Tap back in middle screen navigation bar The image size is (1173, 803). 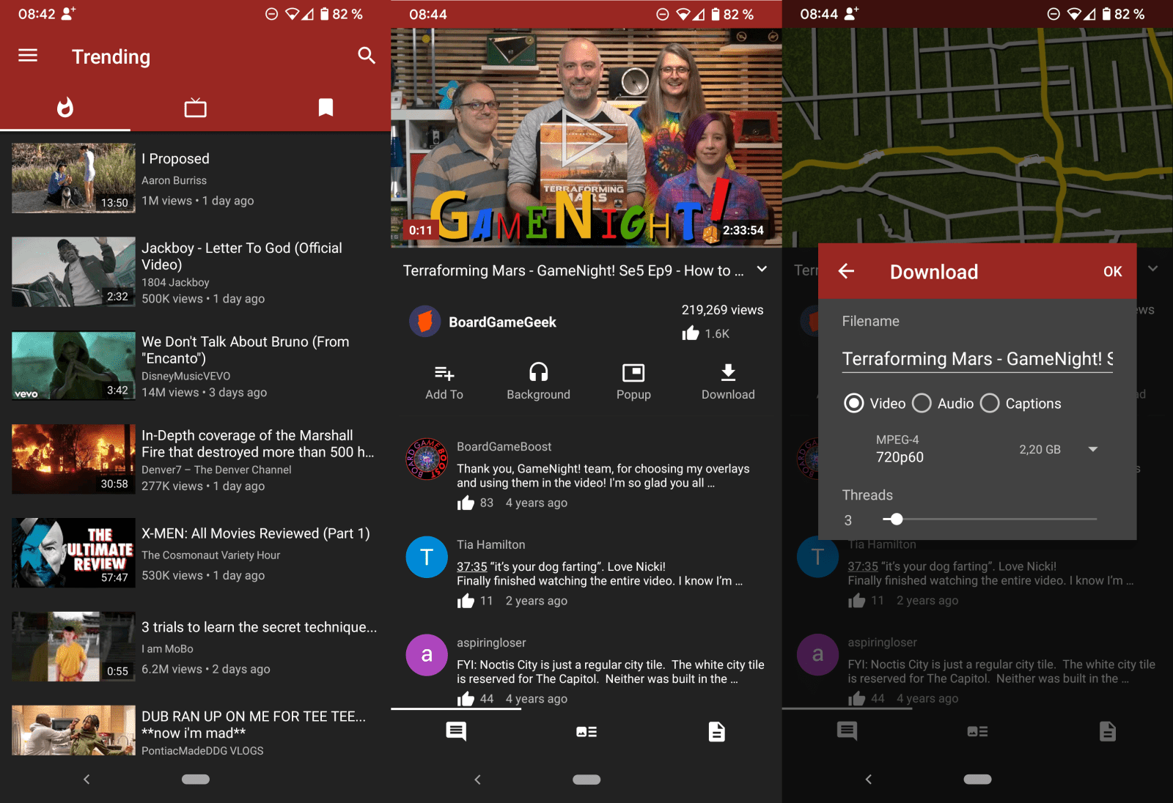pyautogui.click(x=477, y=780)
